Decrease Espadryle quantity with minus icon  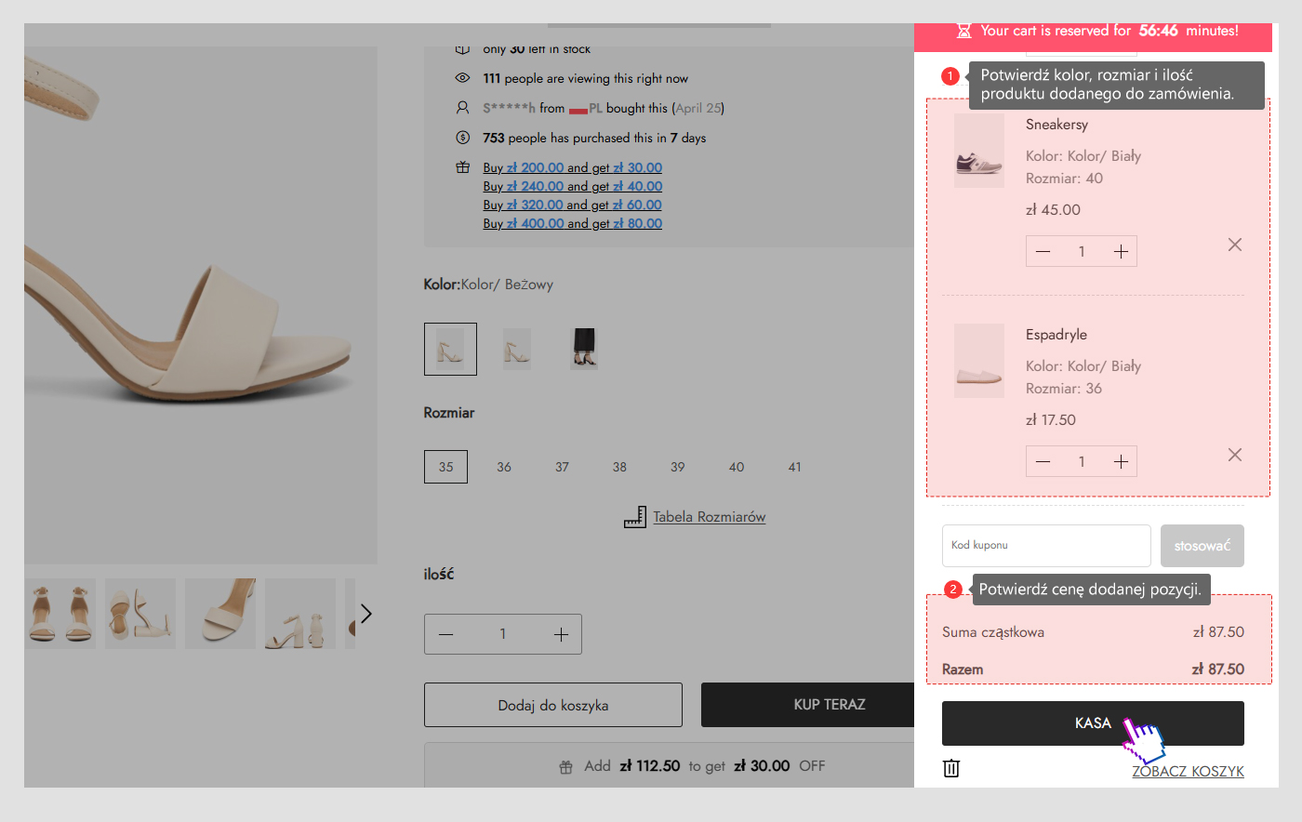pos(1043,462)
